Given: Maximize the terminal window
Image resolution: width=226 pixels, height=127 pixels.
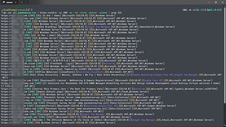Looking at the screenshot, I should pos(216,2).
